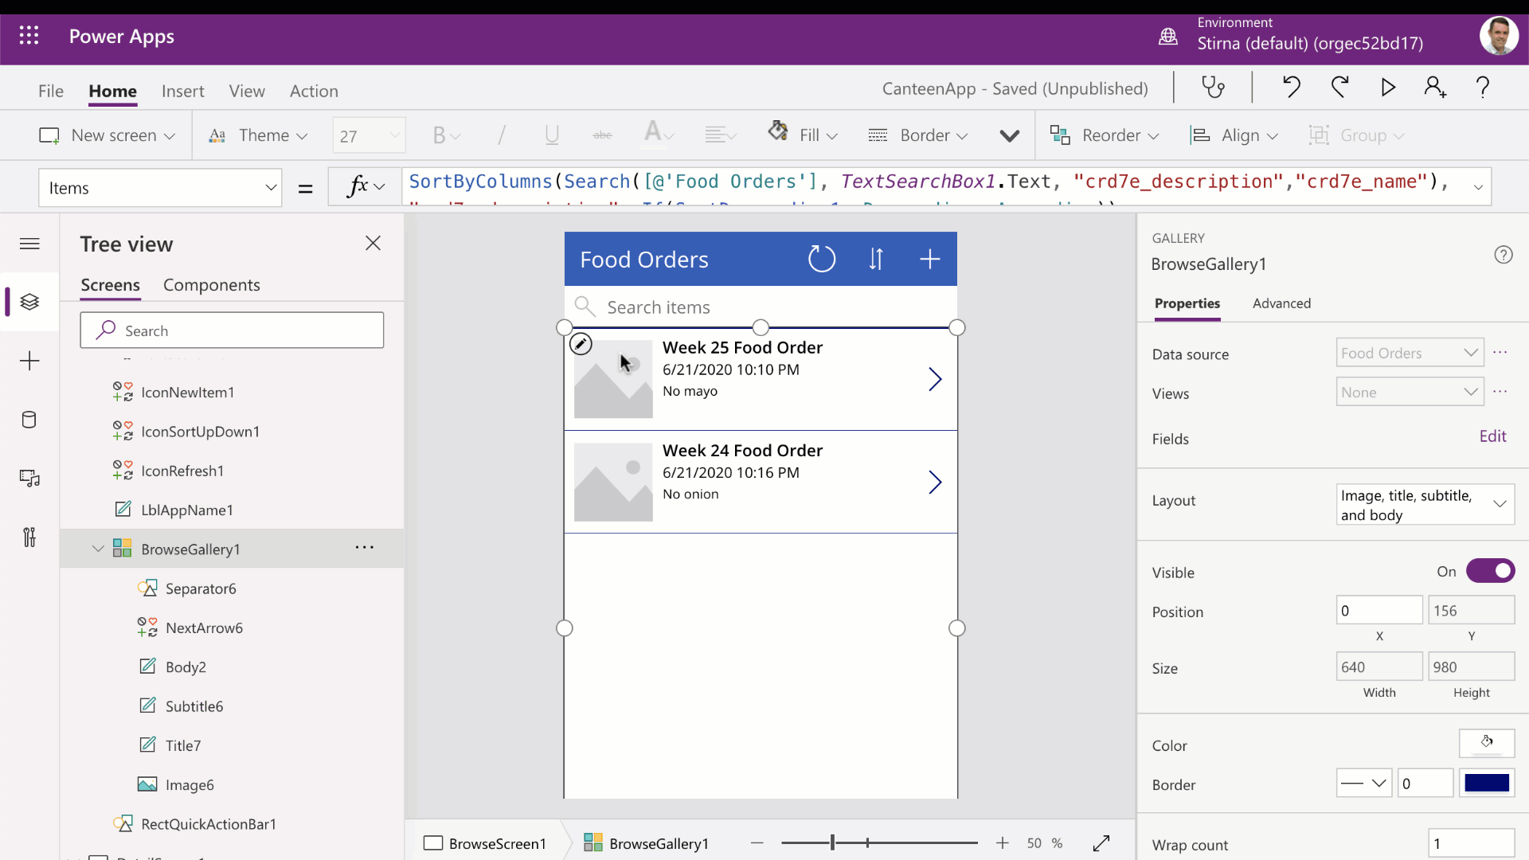
Task: Redo the last action
Action: (1339, 87)
